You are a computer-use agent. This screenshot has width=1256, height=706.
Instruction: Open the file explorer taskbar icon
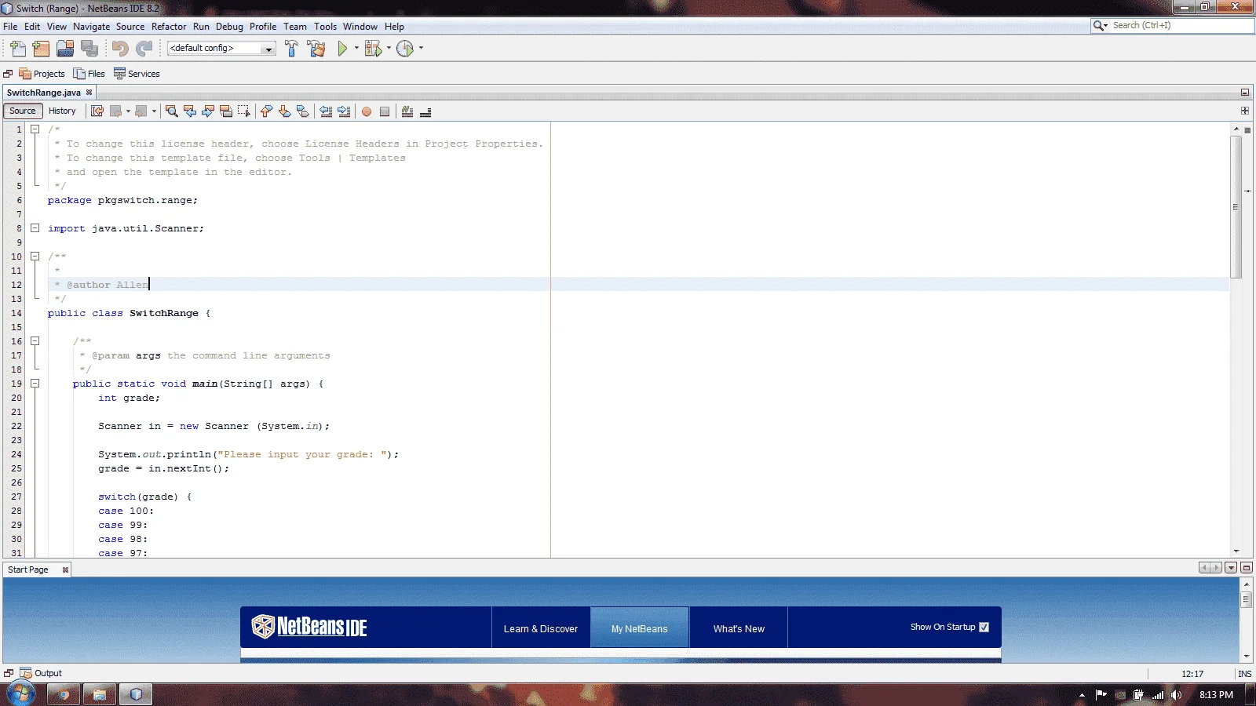click(x=100, y=694)
